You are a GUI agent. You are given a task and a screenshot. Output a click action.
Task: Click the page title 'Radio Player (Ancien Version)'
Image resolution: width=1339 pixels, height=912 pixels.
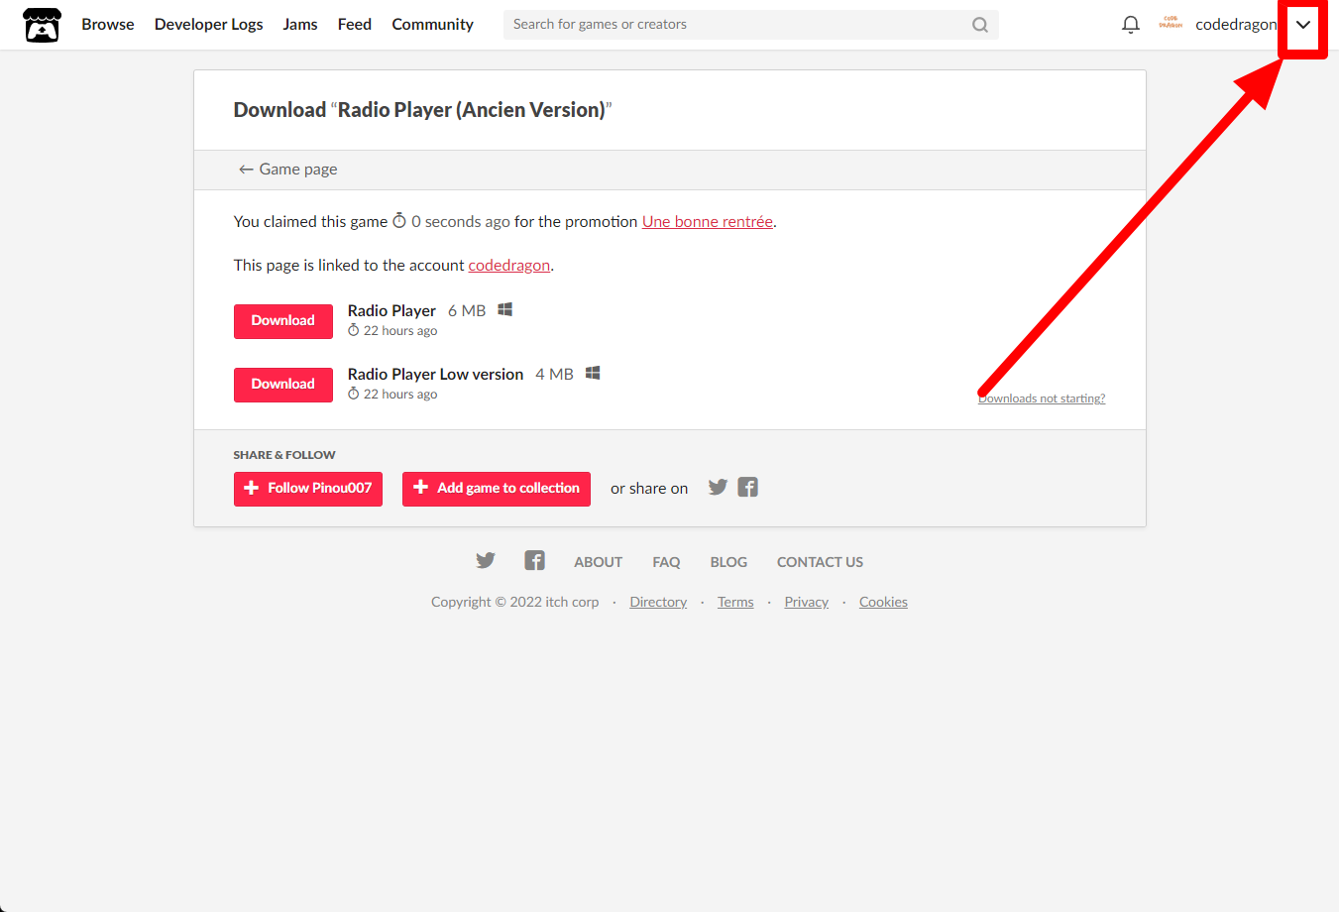471,110
